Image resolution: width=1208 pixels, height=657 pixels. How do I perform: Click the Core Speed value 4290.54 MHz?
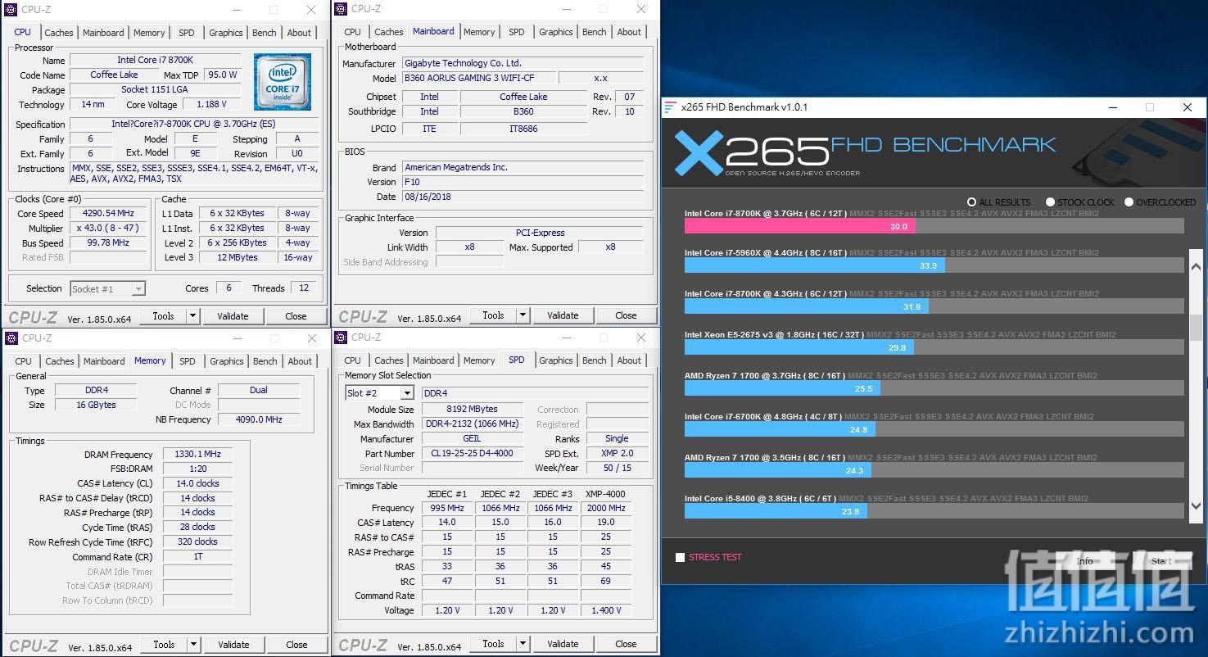[108, 213]
